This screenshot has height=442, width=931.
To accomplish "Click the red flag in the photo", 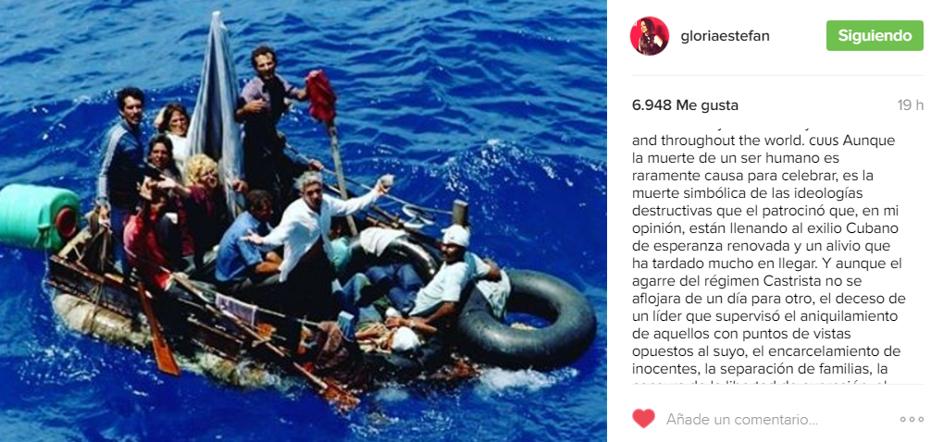I will pyautogui.click(x=321, y=96).
